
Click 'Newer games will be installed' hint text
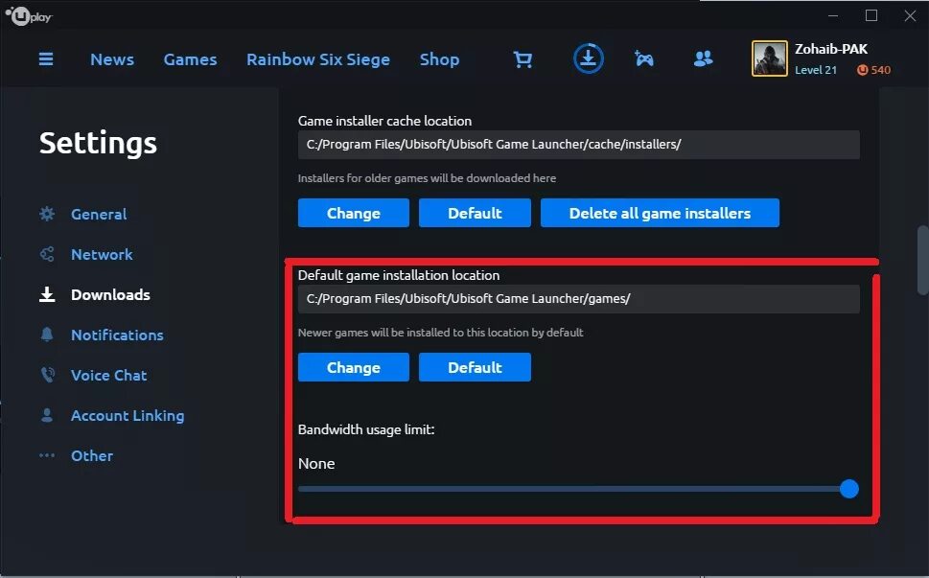[440, 333]
